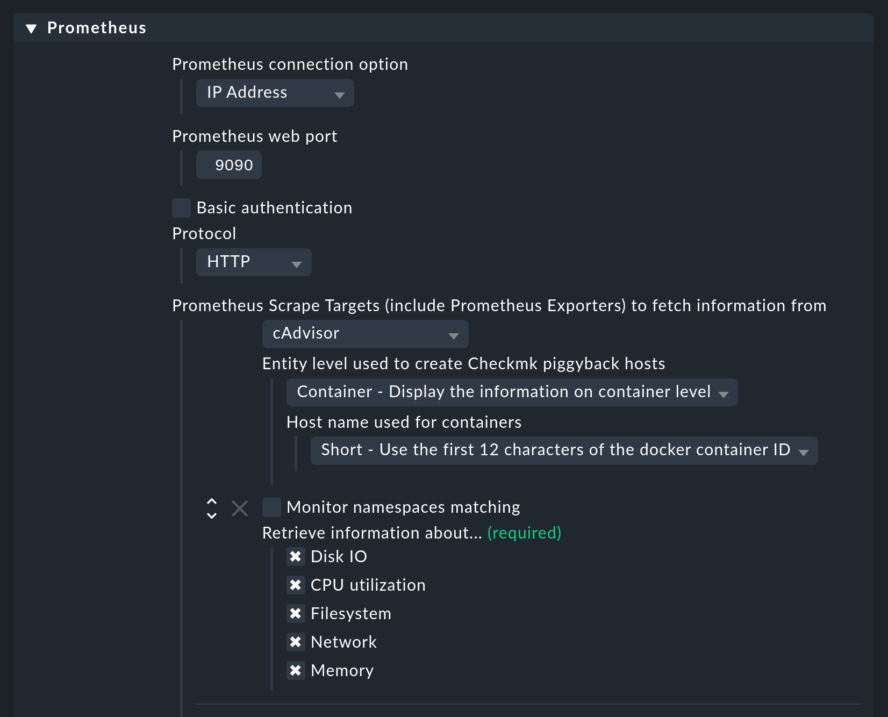The image size is (888, 717).
Task: Open the HTTP protocol dropdown
Action: pyautogui.click(x=254, y=262)
